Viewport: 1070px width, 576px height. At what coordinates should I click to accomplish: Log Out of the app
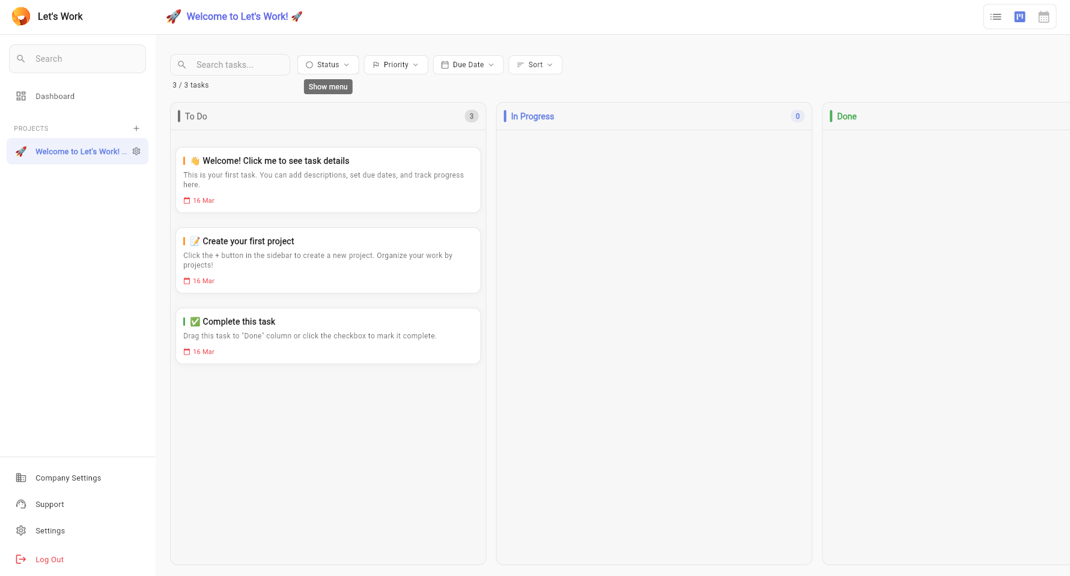(x=78, y=559)
